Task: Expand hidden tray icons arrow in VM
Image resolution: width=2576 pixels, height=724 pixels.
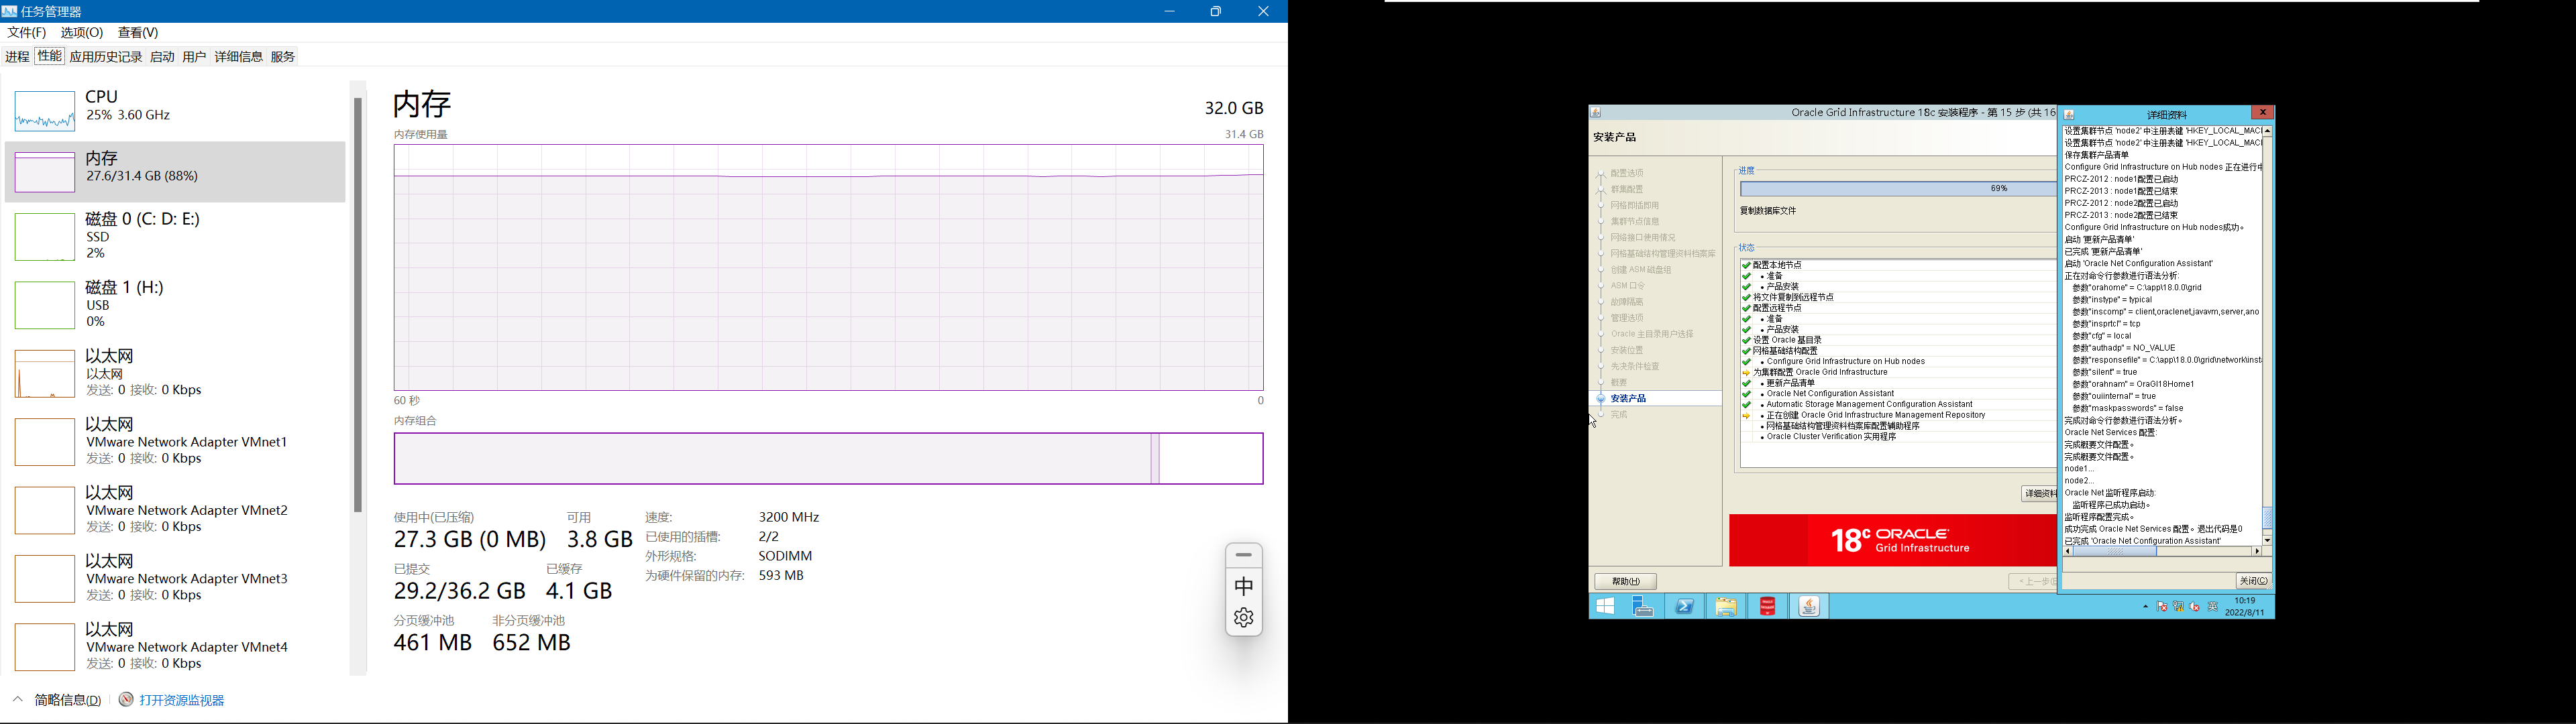Action: pyautogui.click(x=2145, y=607)
